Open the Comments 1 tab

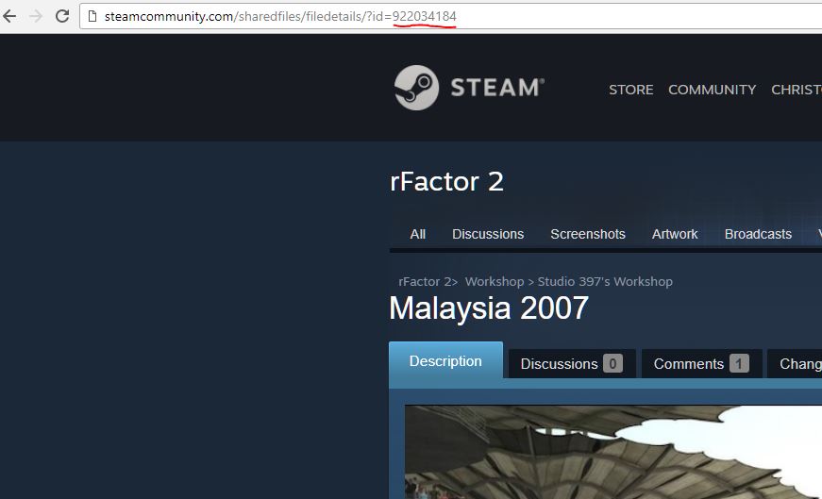(701, 363)
